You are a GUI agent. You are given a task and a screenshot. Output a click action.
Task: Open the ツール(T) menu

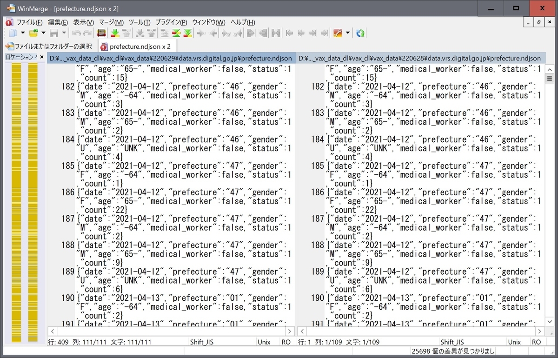[139, 22]
